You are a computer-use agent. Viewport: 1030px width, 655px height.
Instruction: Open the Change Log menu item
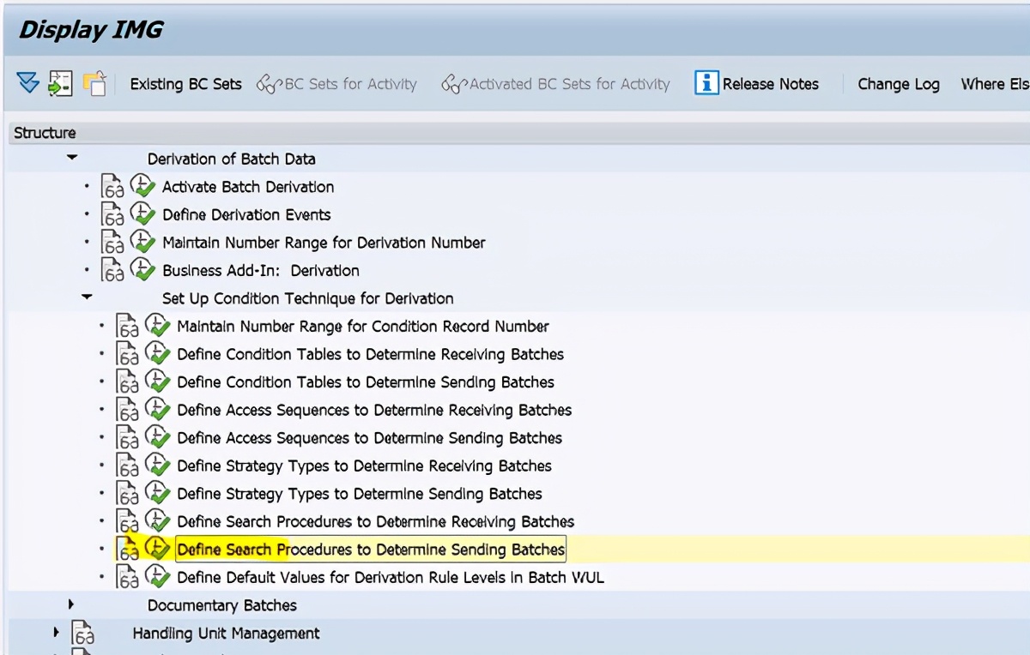[x=898, y=83]
